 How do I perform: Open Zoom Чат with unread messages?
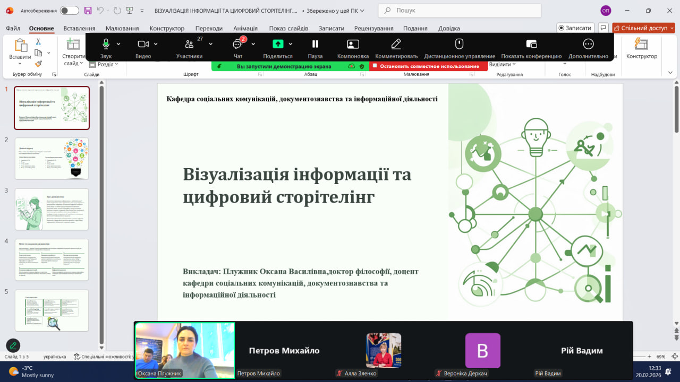point(237,44)
